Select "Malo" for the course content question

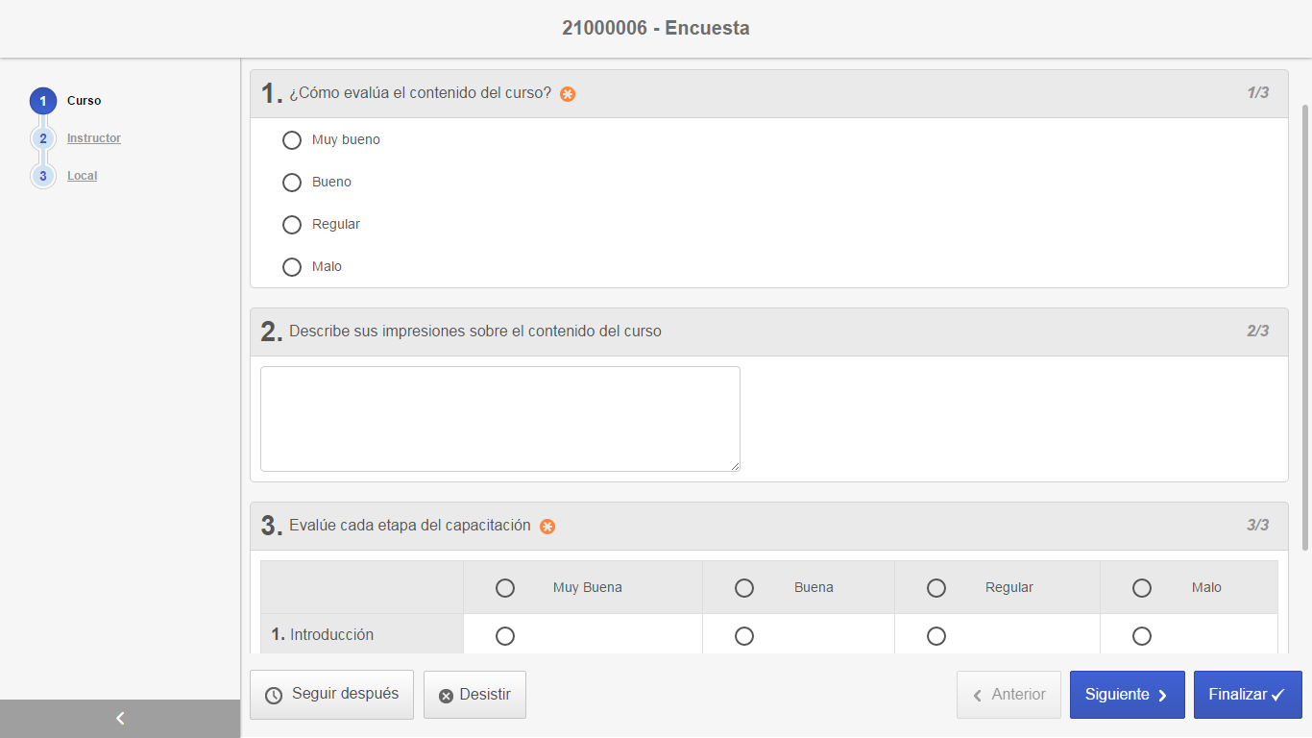click(x=292, y=266)
